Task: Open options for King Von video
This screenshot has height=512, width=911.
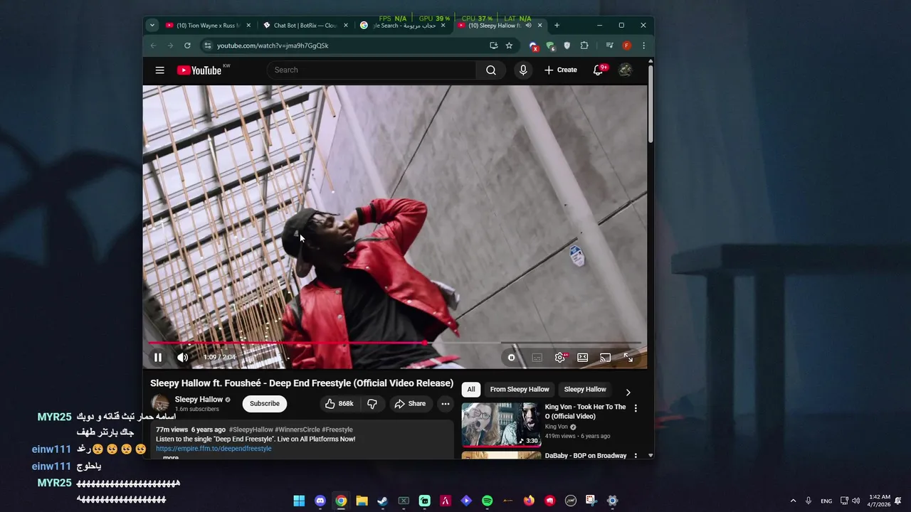Action: pos(636,408)
